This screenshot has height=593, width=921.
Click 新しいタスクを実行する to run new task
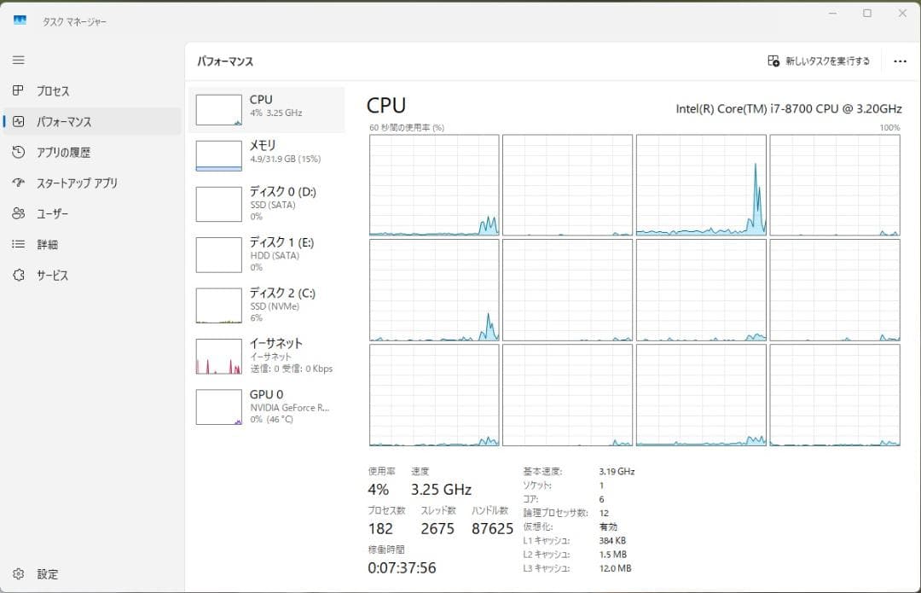816,61
